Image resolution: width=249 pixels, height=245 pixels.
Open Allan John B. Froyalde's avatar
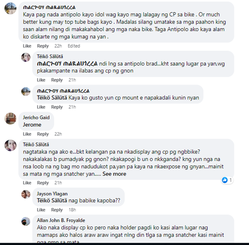26,221
